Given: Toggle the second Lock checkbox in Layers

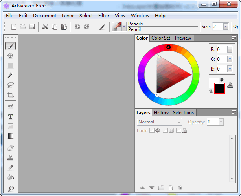Looking at the screenshot, I should coord(165,131).
